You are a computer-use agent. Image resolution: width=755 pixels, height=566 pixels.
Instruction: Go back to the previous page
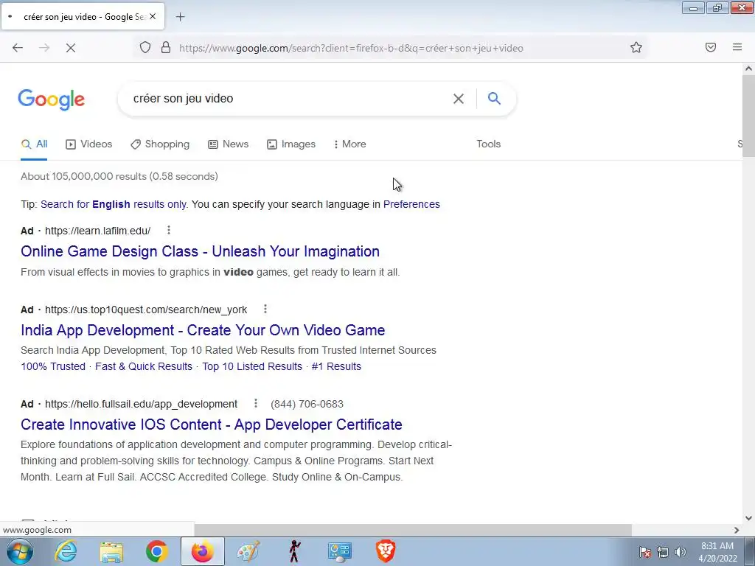point(18,48)
